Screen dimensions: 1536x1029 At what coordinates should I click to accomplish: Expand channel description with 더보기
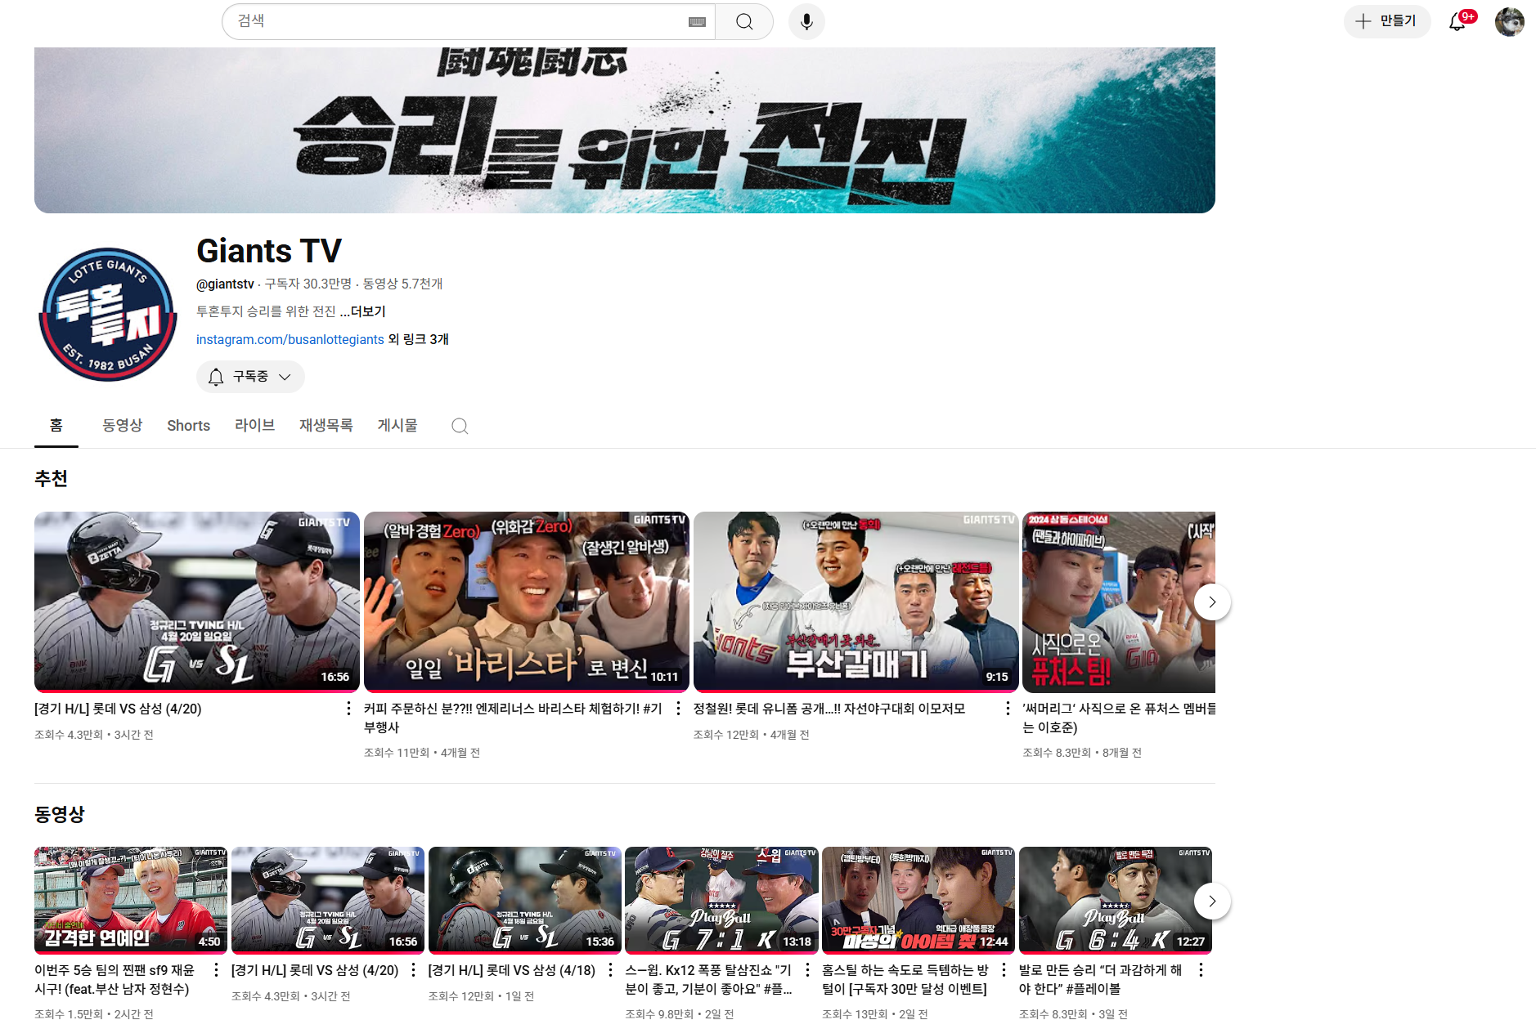(363, 311)
